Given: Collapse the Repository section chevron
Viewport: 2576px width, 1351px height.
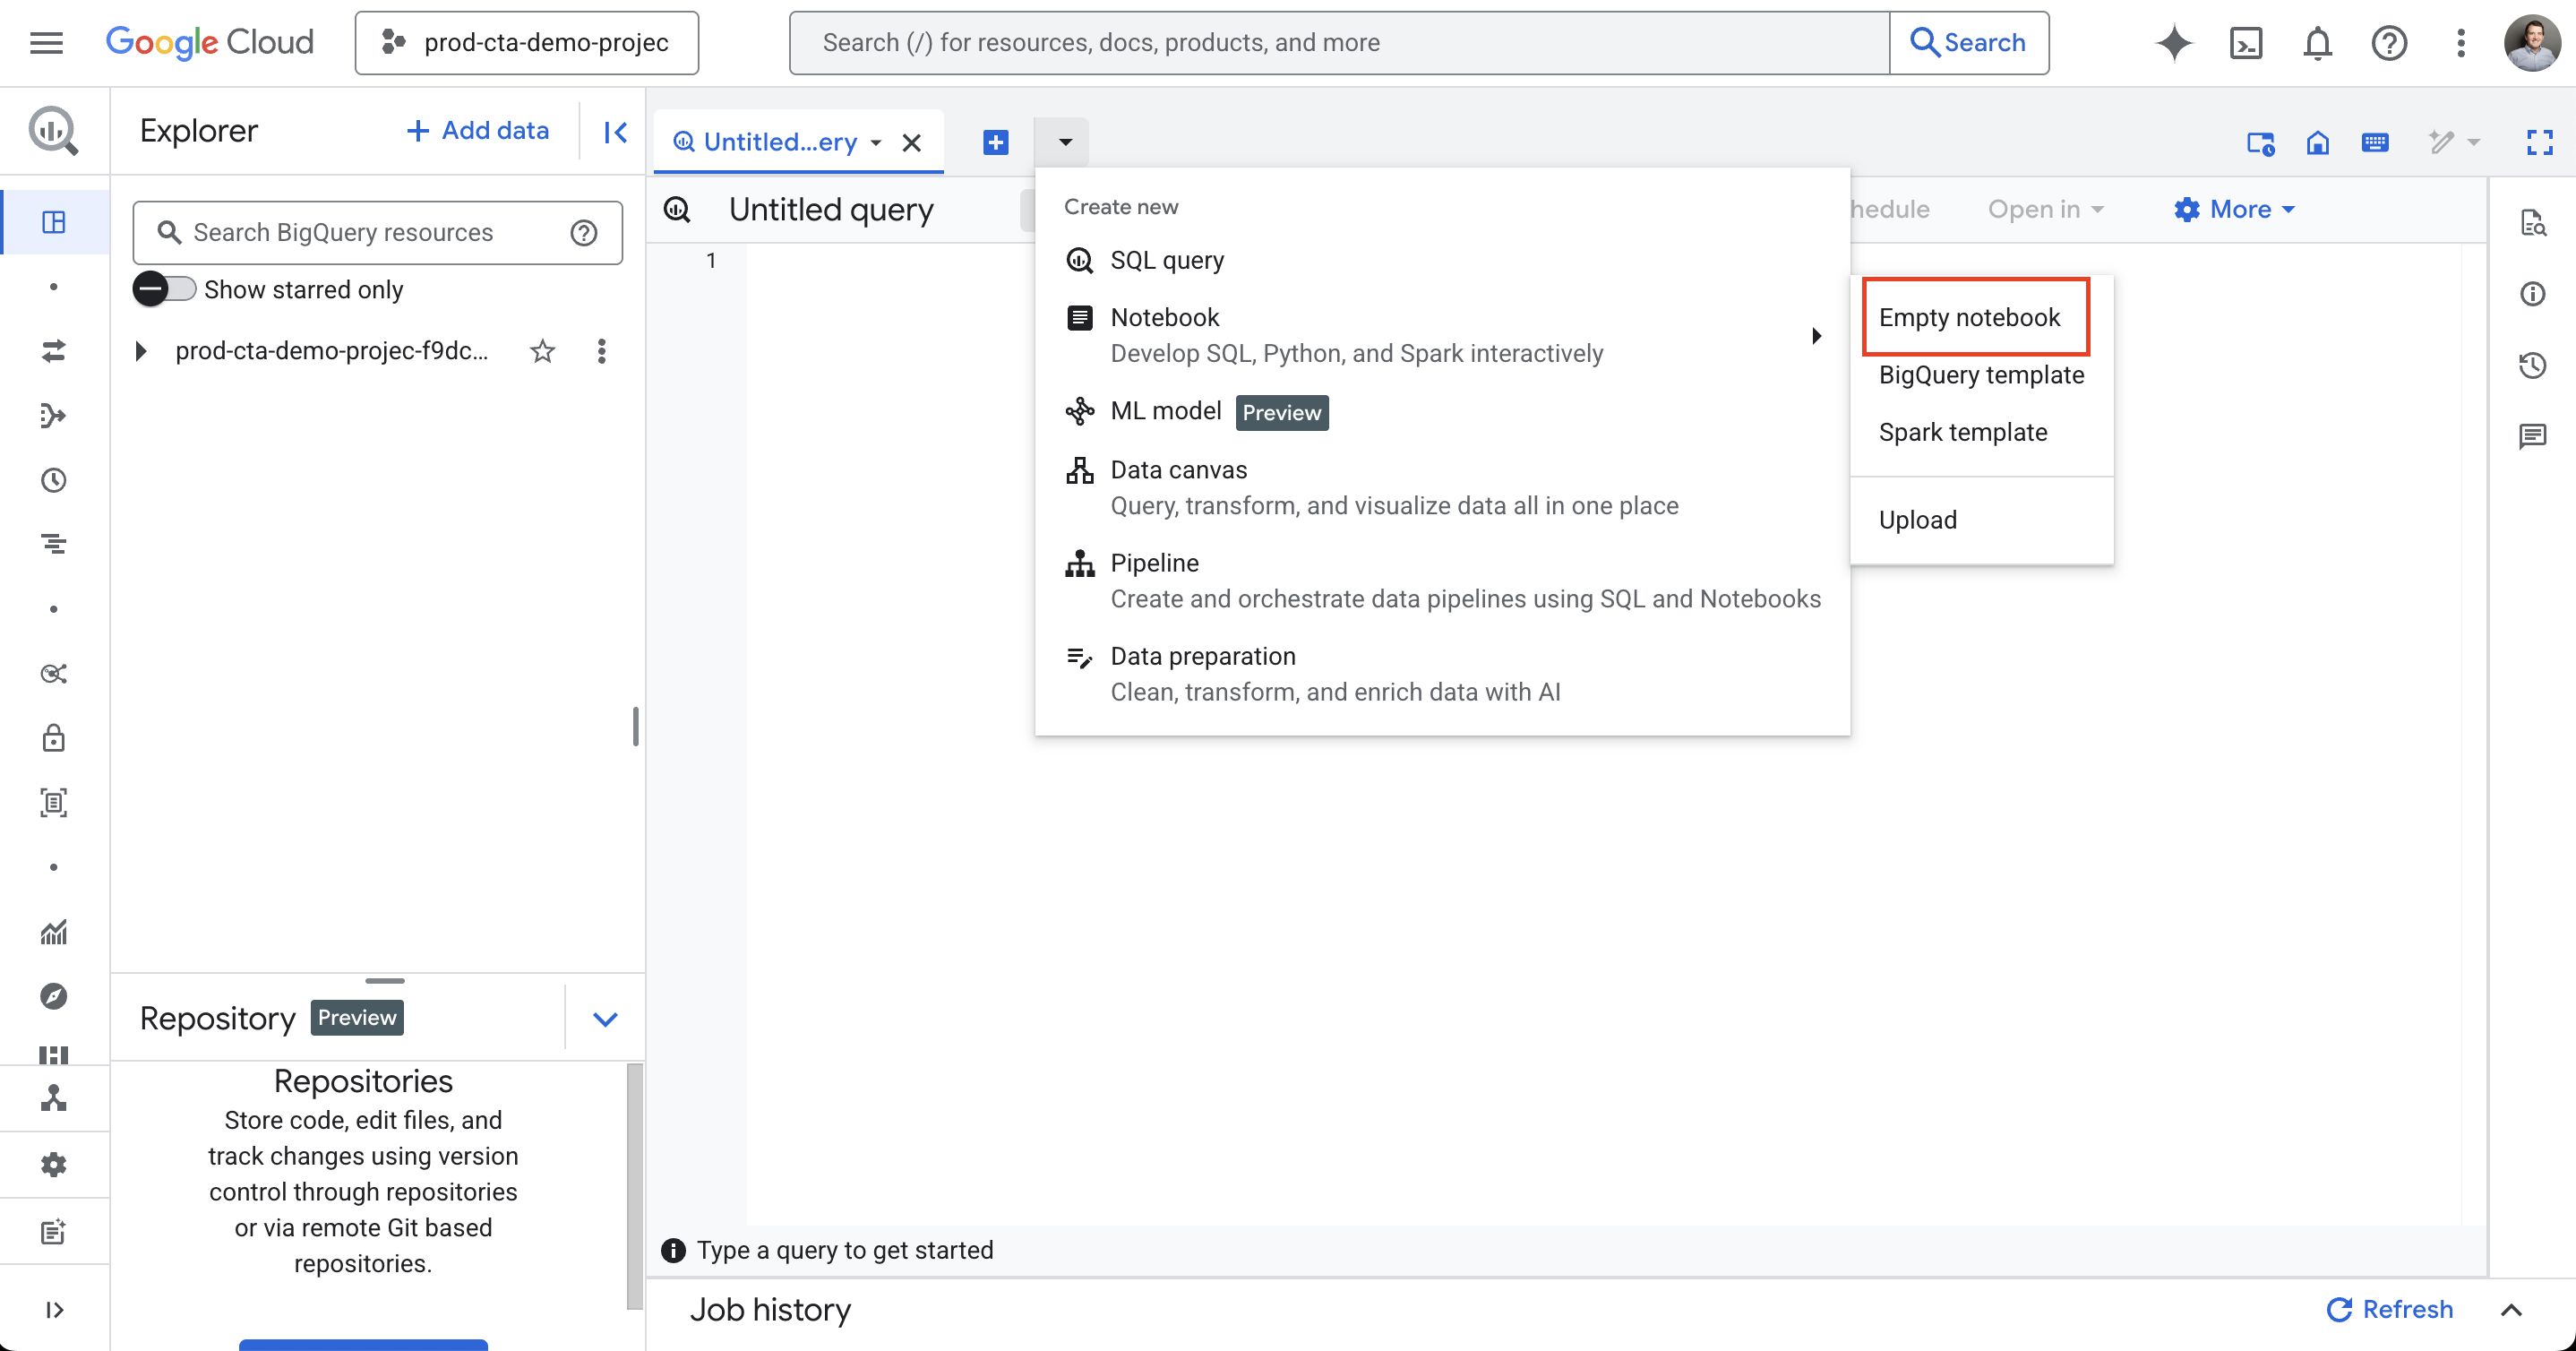Looking at the screenshot, I should coord(605,1018).
